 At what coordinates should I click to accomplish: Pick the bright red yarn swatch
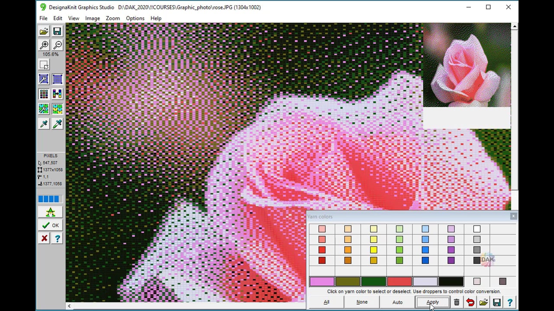click(322, 250)
